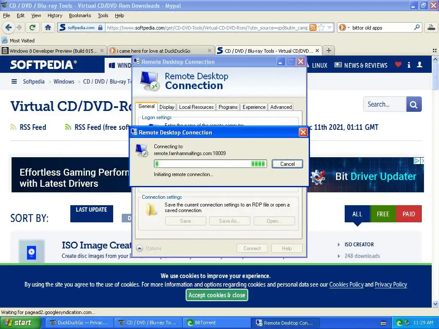Screen dimensions: 439x329
Task: Click the page vertical scrollbar down arrow
Action: pos(435,304)
